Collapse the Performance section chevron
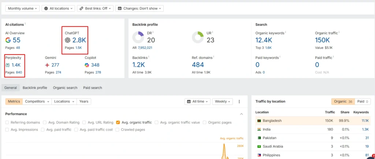The width and height of the screenshot is (375, 159). point(241,114)
